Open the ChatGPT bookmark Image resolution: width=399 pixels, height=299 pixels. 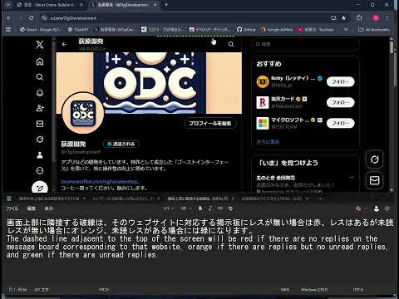click(78, 29)
